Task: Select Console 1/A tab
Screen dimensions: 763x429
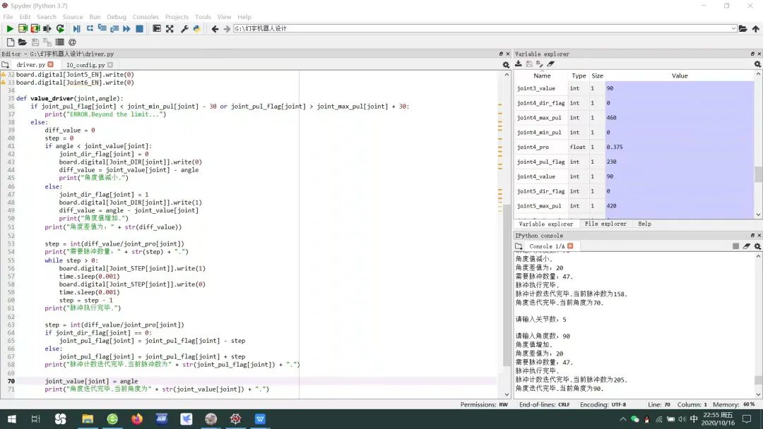Action: 547,246
